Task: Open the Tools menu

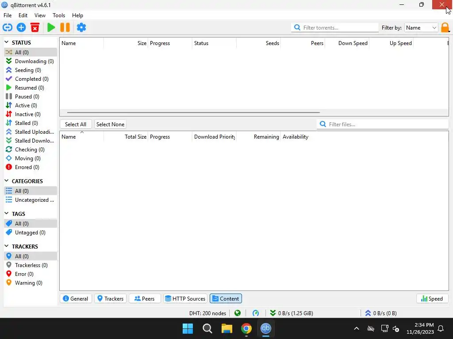Action: coord(59,15)
